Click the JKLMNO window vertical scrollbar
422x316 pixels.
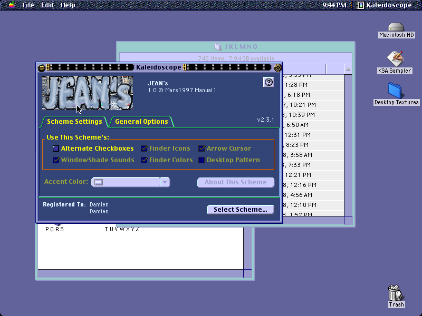pos(348,145)
